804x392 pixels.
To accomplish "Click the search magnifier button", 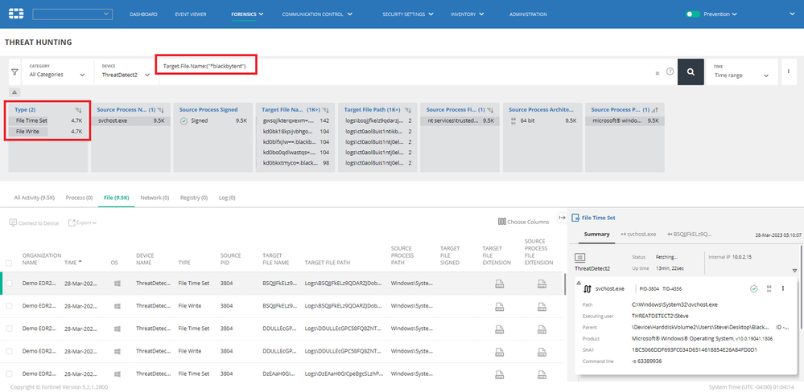I will tap(691, 71).
